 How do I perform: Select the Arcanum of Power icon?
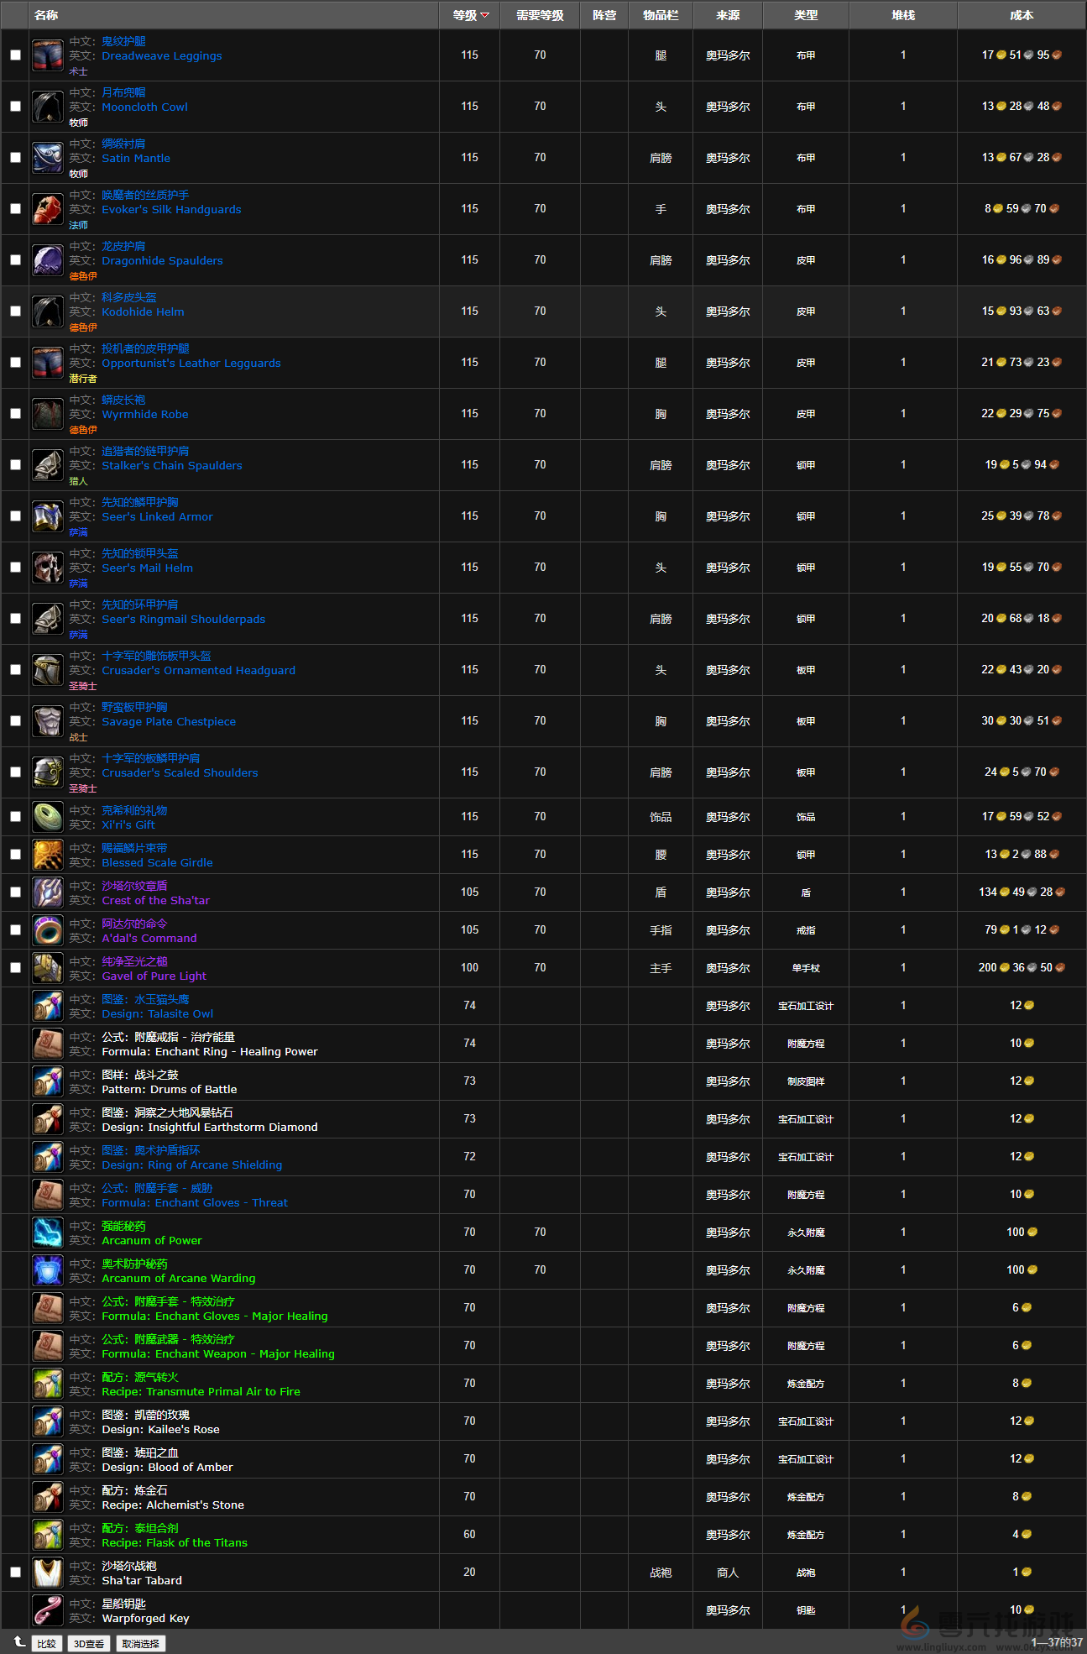[48, 1233]
